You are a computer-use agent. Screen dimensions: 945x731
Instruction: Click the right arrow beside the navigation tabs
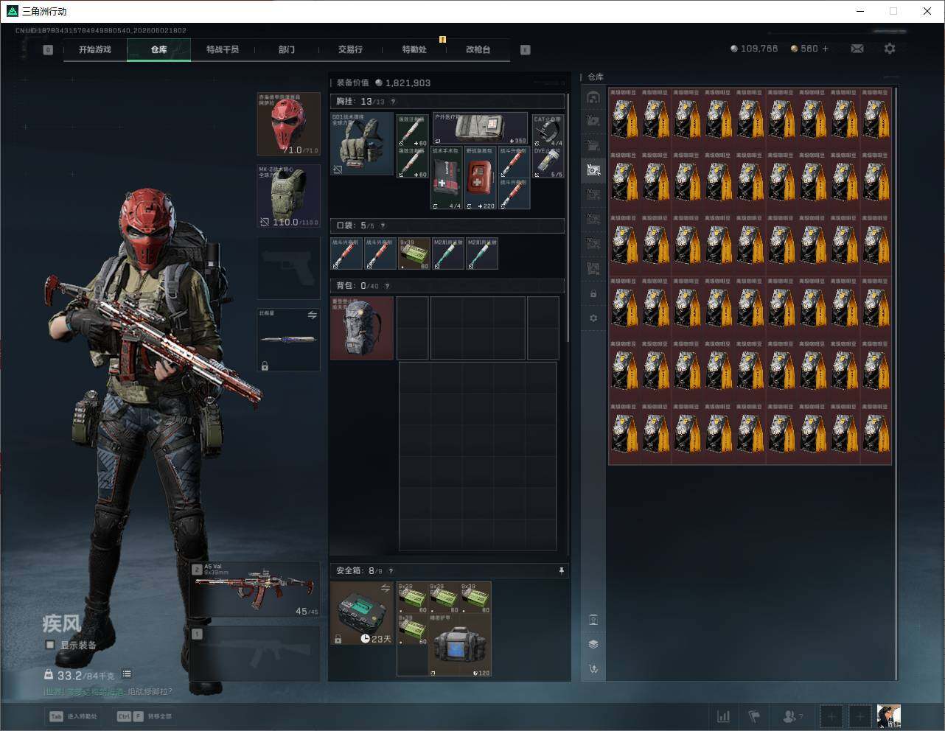tap(526, 50)
